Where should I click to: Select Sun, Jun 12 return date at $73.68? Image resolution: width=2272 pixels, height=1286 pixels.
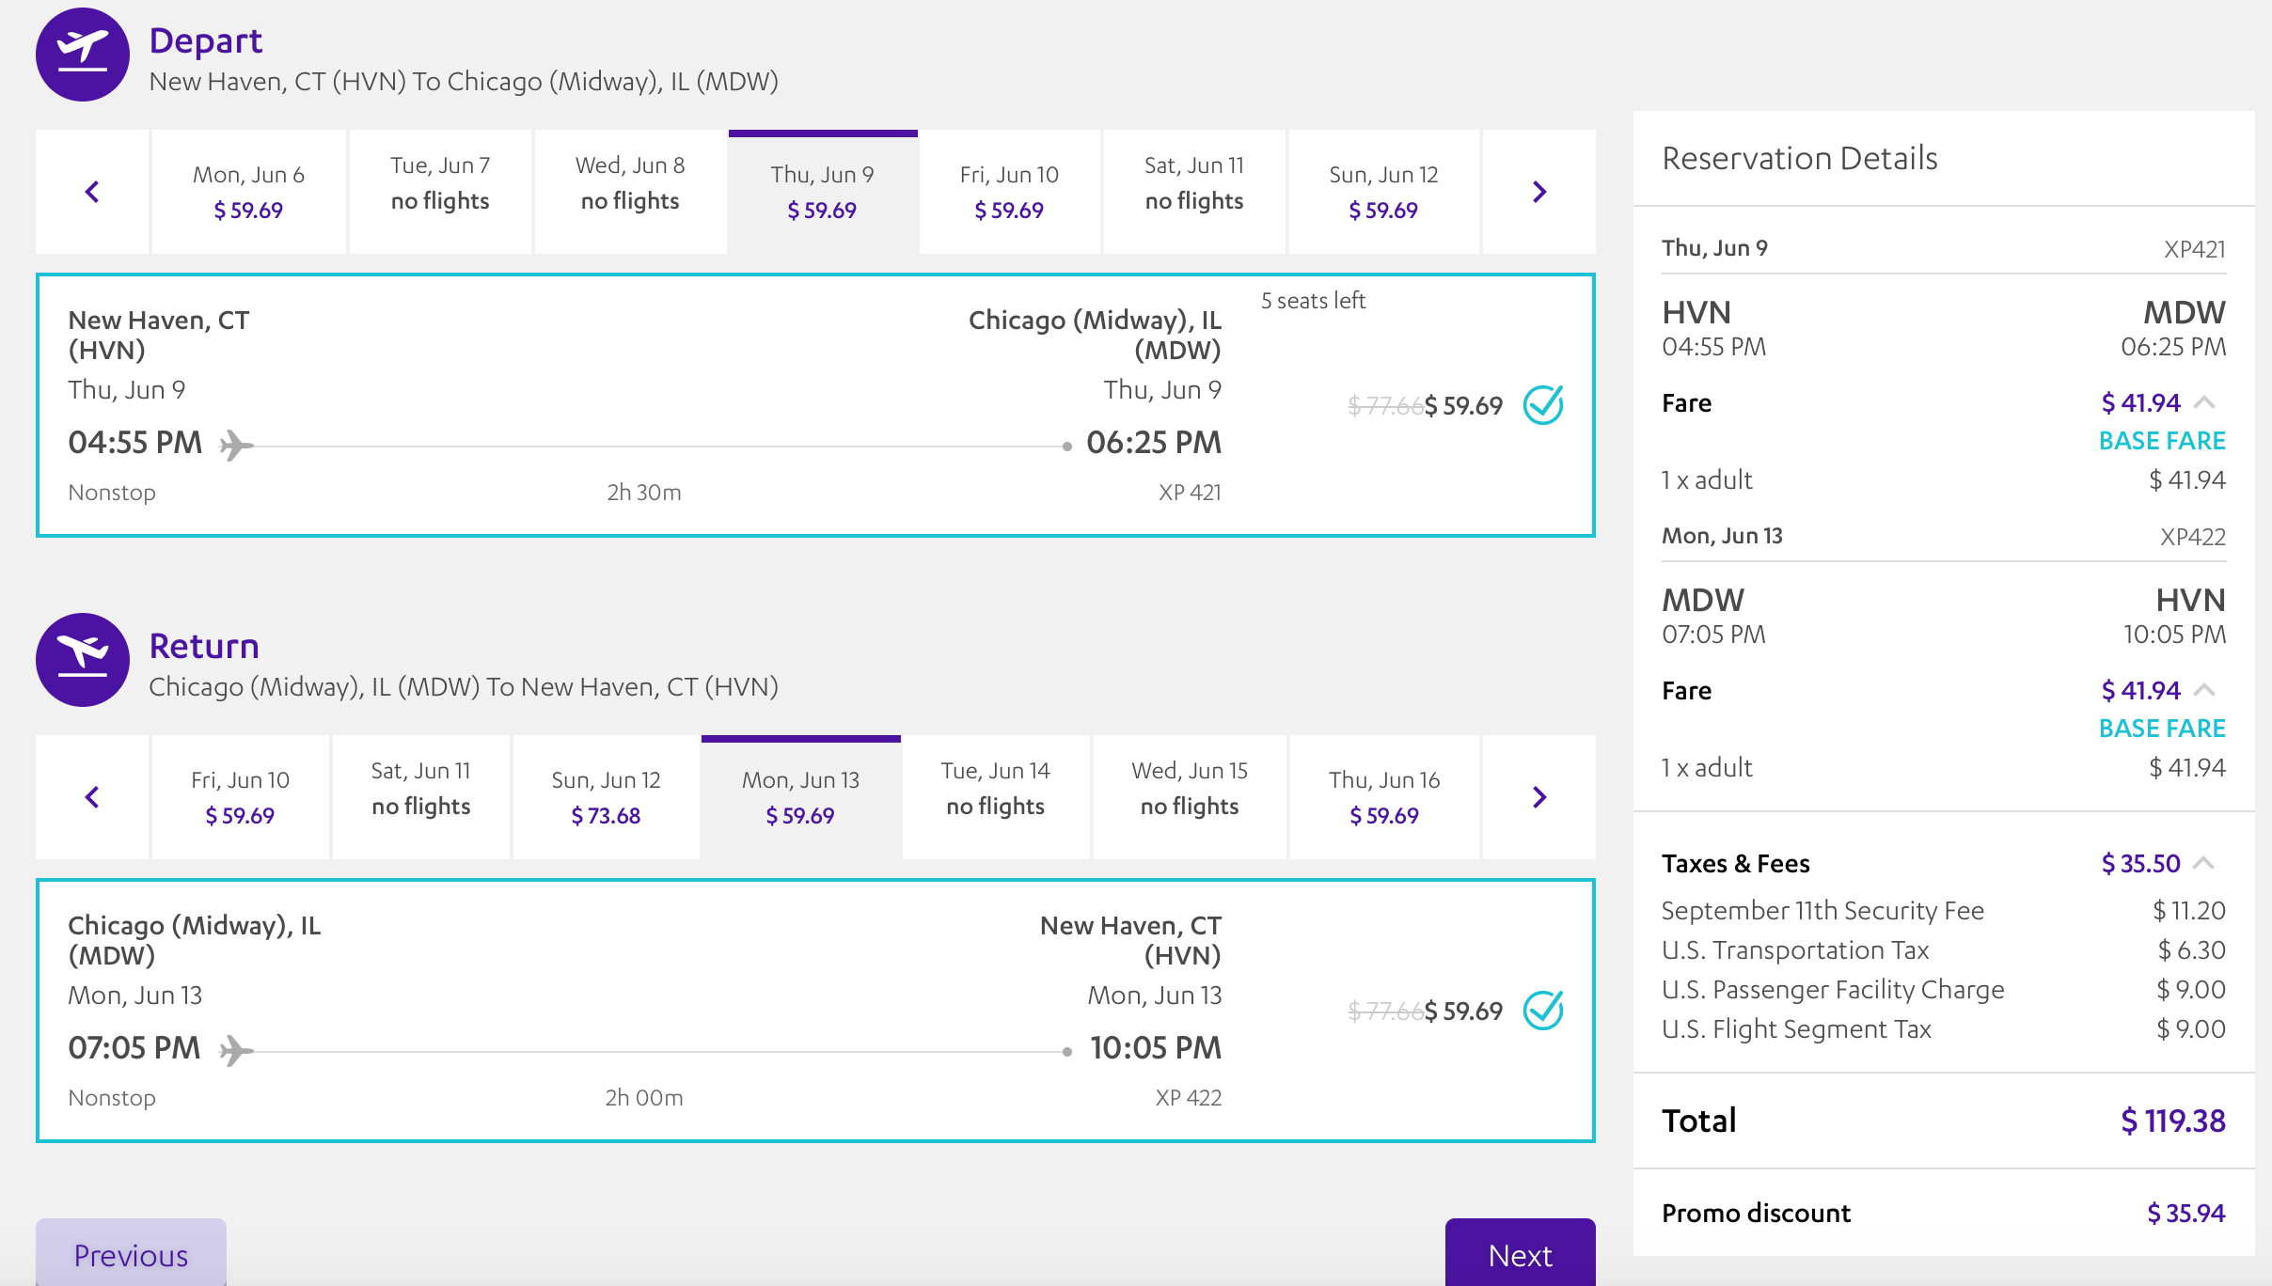click(606, 797)
